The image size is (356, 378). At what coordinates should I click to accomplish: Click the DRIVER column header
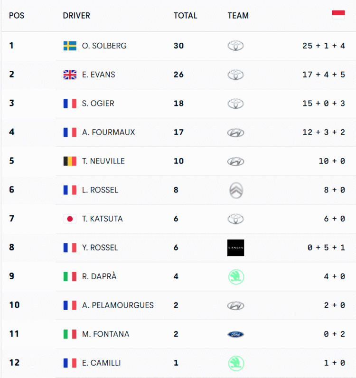[76, 15]
